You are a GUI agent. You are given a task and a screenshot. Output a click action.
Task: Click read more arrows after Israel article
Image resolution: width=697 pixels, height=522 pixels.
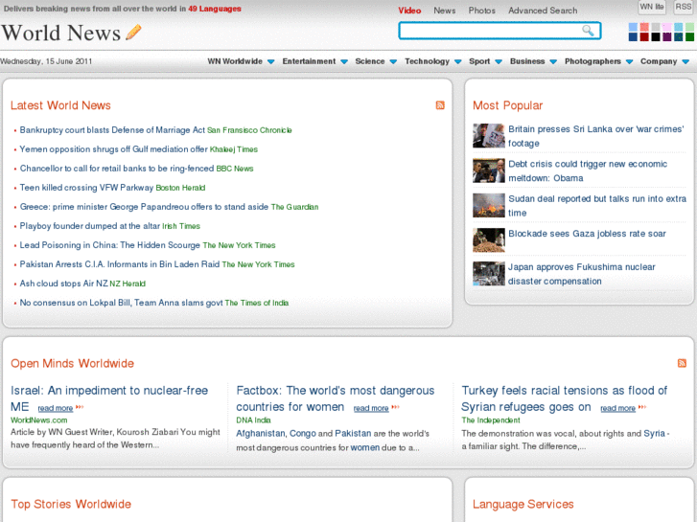(80, 407)
